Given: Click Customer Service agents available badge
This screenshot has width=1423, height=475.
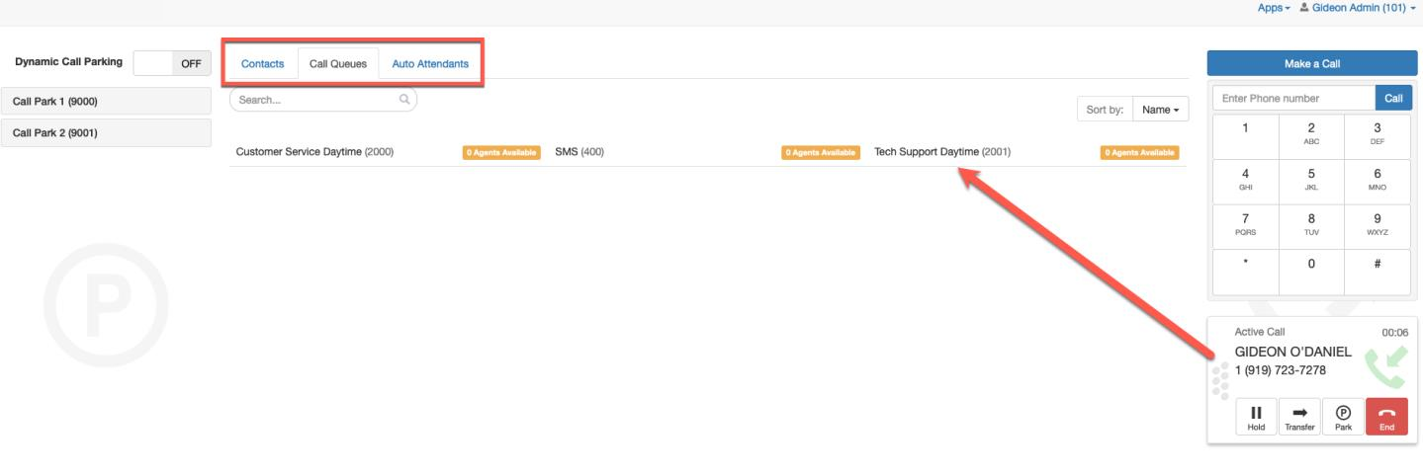Looking at the screenshot, I should coord(501,152).
